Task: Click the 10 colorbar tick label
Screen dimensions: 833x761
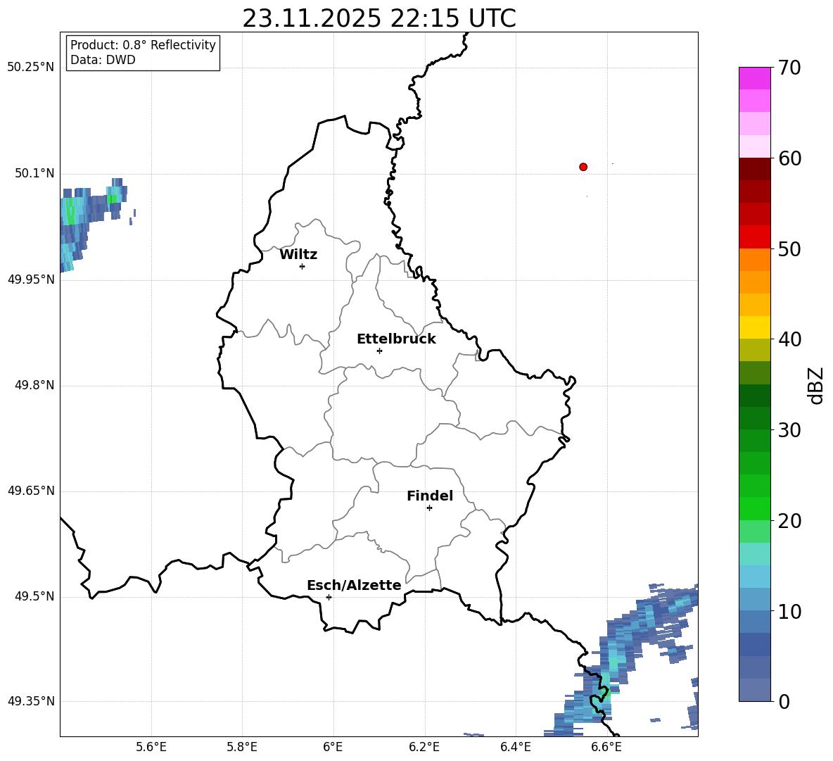Action: pos(789,611)
